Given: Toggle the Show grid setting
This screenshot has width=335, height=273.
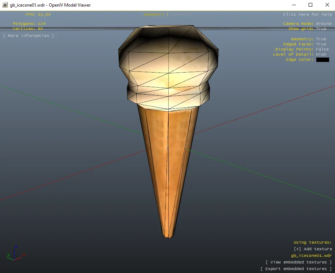Looking at the screenshot, I should coord(321,29).
